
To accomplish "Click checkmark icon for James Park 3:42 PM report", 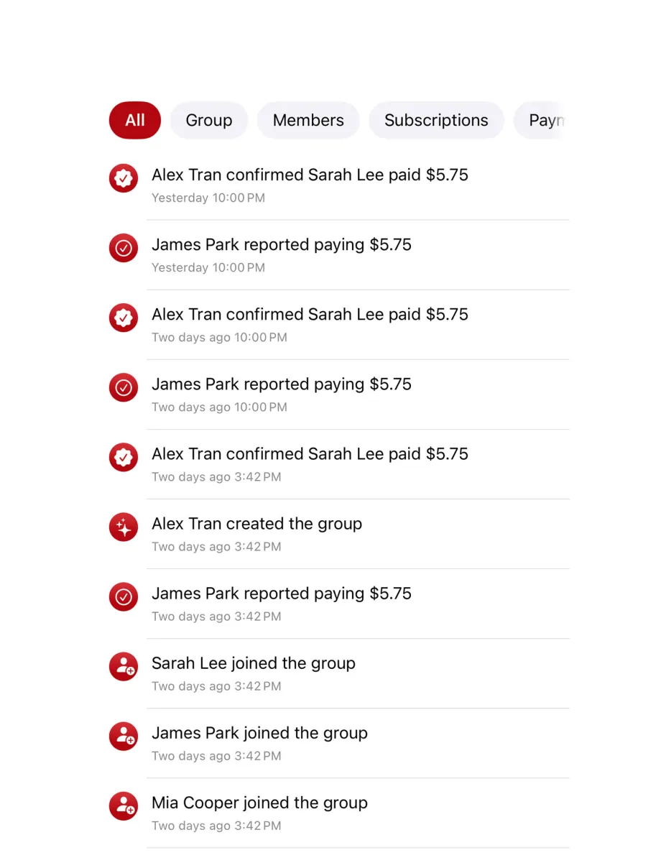I will (x=124, y=596).
